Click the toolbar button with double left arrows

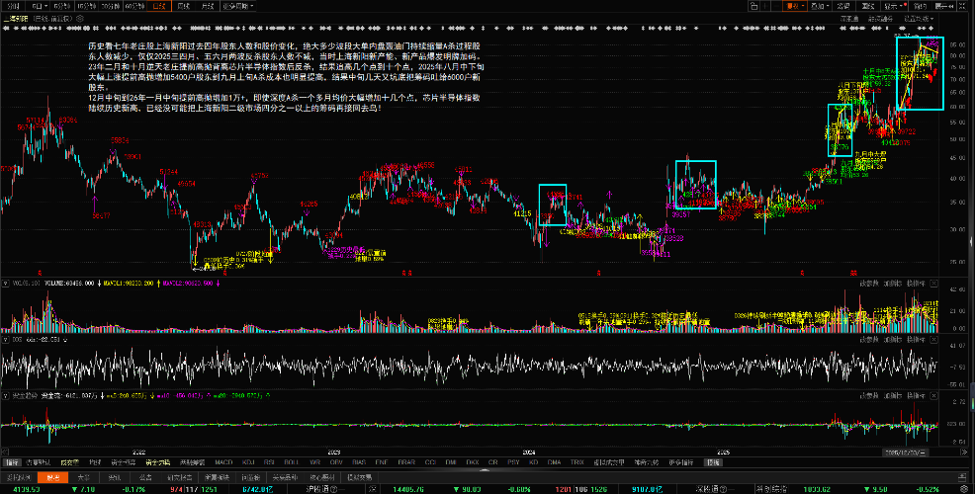945,6
